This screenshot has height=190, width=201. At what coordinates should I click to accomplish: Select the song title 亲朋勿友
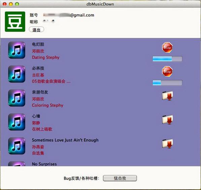coord(40,92)
